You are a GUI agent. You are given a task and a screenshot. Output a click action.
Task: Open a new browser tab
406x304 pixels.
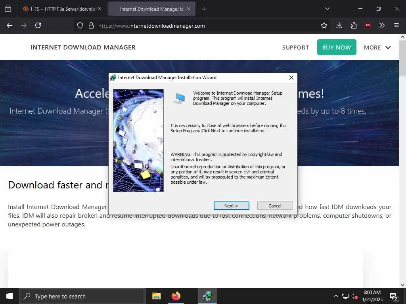pos(204,9)
